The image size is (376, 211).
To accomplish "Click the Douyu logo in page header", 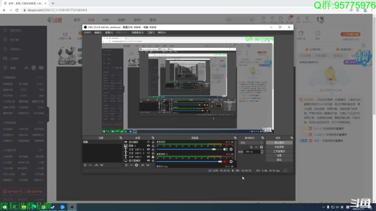I will pyautogui.click(x=55, y=20).
